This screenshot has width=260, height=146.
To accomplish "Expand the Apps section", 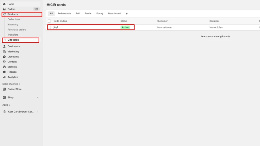I will [x=6, y=105].
